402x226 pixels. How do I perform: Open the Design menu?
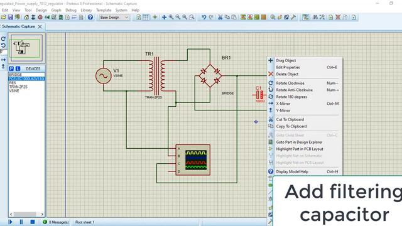click(x=41, y=10)
